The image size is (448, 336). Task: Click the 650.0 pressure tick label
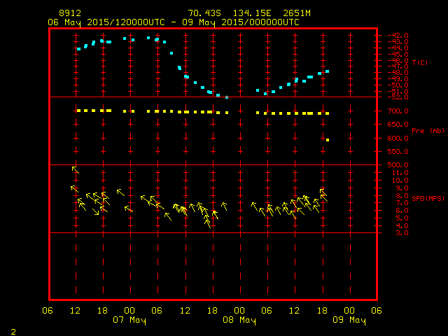[x=398, y=125]
